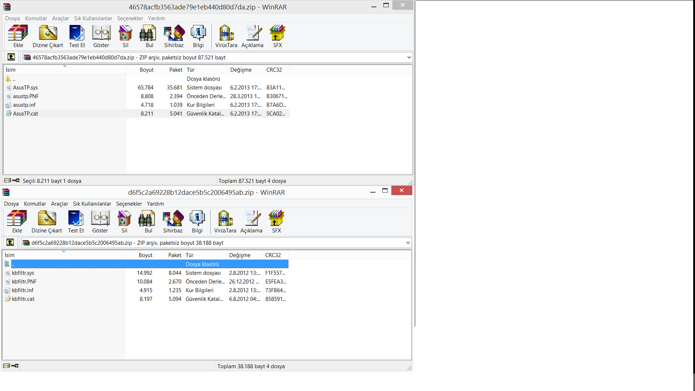Select highlighted parent folder row in bottom window
The width and height of the screenshot is (695, 391).
click(146, 264)
